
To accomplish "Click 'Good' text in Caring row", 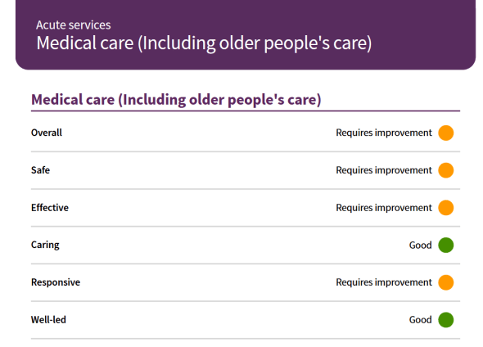I will pos(420,245).
